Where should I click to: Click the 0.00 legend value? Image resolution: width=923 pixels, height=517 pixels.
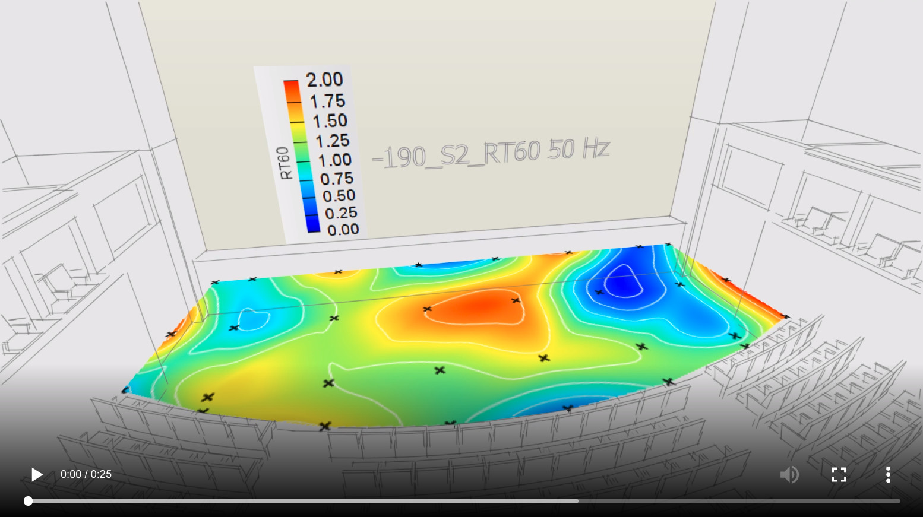click(343, 230)
